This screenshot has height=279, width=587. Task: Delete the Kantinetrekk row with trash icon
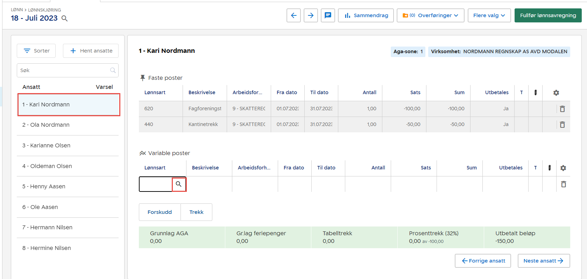tap(562, 125)
